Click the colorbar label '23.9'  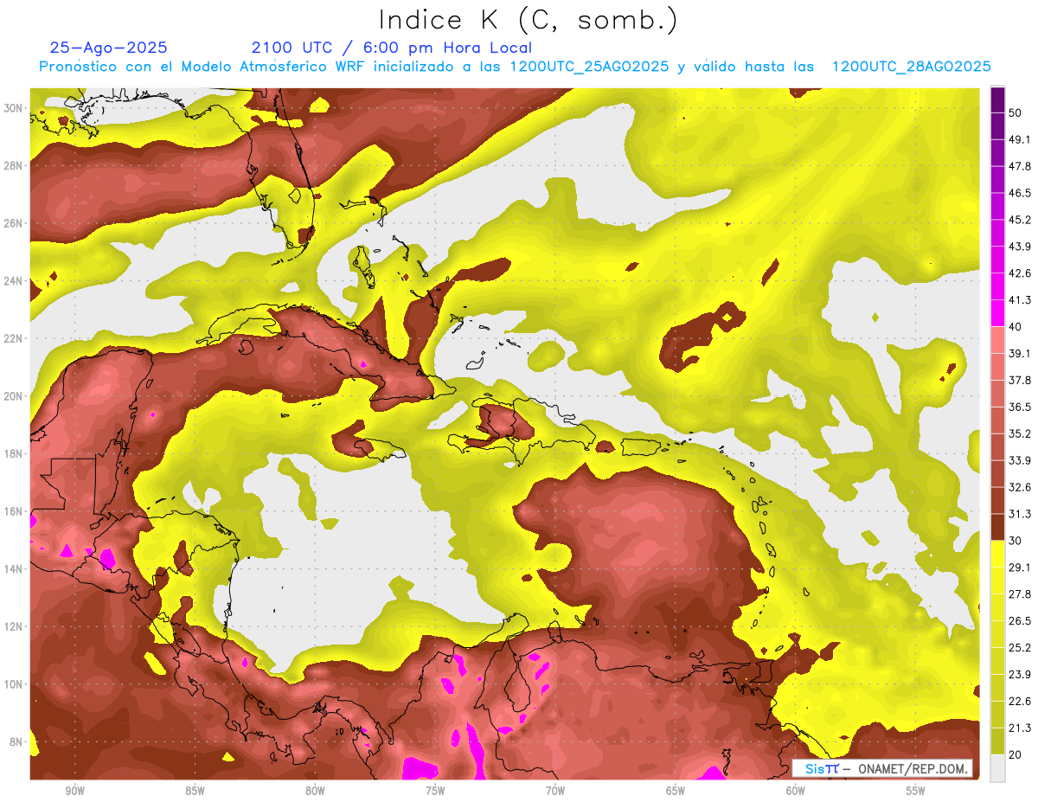pyautogui.click(x=1019, y=674)
